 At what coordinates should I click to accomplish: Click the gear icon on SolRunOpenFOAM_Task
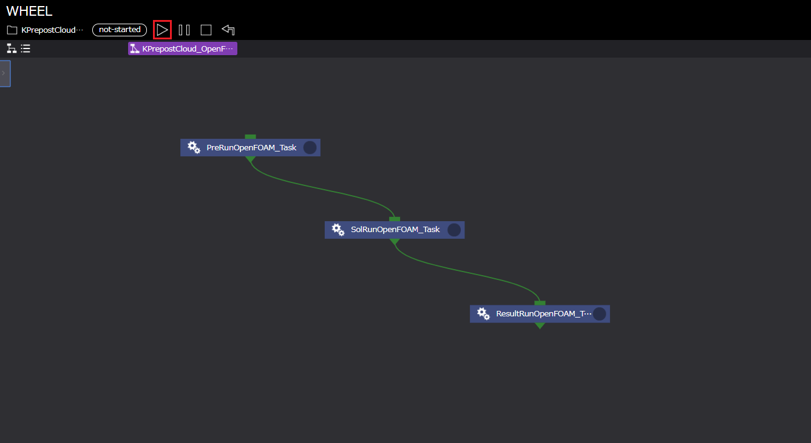tap(338, 230)
